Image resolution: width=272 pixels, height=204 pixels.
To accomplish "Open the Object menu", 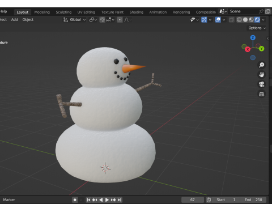I will (x=28, y=20).
